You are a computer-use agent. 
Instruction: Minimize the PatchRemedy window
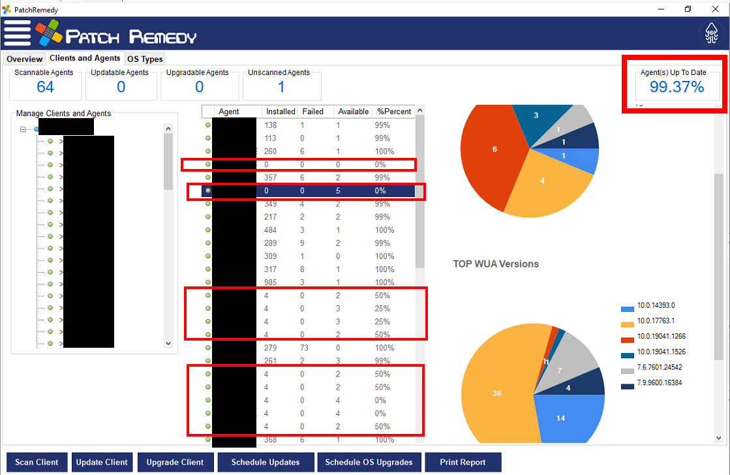pos(661,9)
